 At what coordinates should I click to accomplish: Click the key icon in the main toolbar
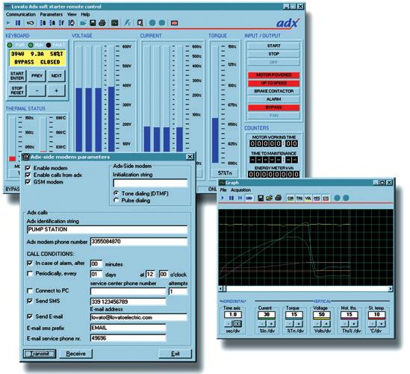[x=31, y=23]
